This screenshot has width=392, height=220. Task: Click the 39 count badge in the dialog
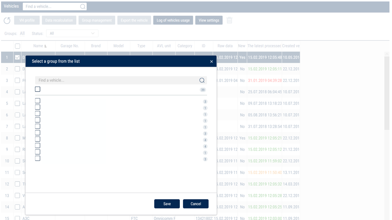[203, 90]
